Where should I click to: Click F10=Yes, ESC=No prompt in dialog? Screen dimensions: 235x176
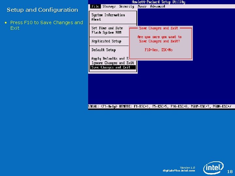pos(159,50)
